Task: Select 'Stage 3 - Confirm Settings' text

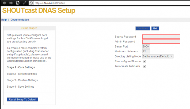Action: 22,80
